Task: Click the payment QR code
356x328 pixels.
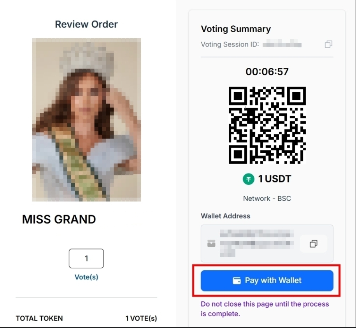Action: [267, 125]
